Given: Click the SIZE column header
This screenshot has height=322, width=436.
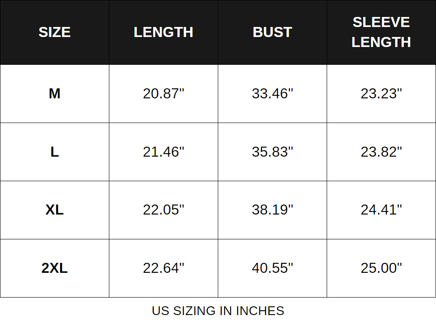Looking at the screenshot, I should 54,32.
